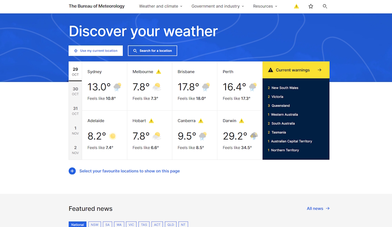Click the blue plus icon for favourites
This screenshot has width=392, height=227.
coord(72,171)
